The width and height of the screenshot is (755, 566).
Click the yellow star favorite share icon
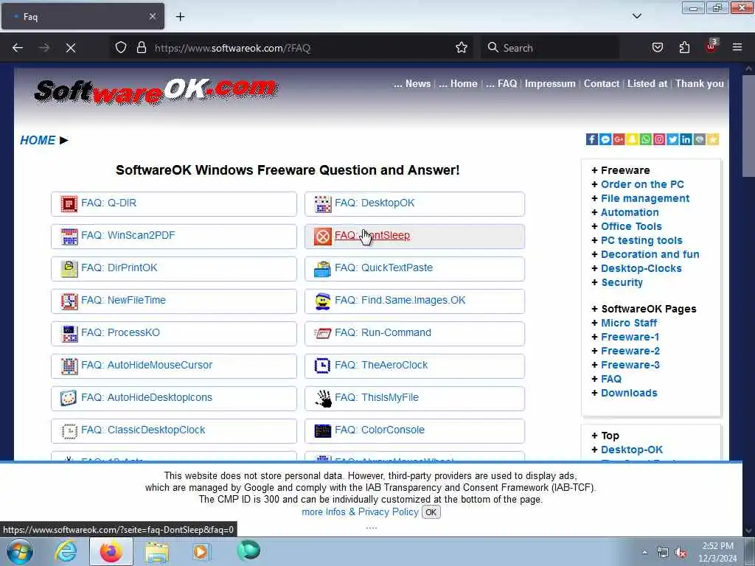pyautogui.click(x=713, y=139)
